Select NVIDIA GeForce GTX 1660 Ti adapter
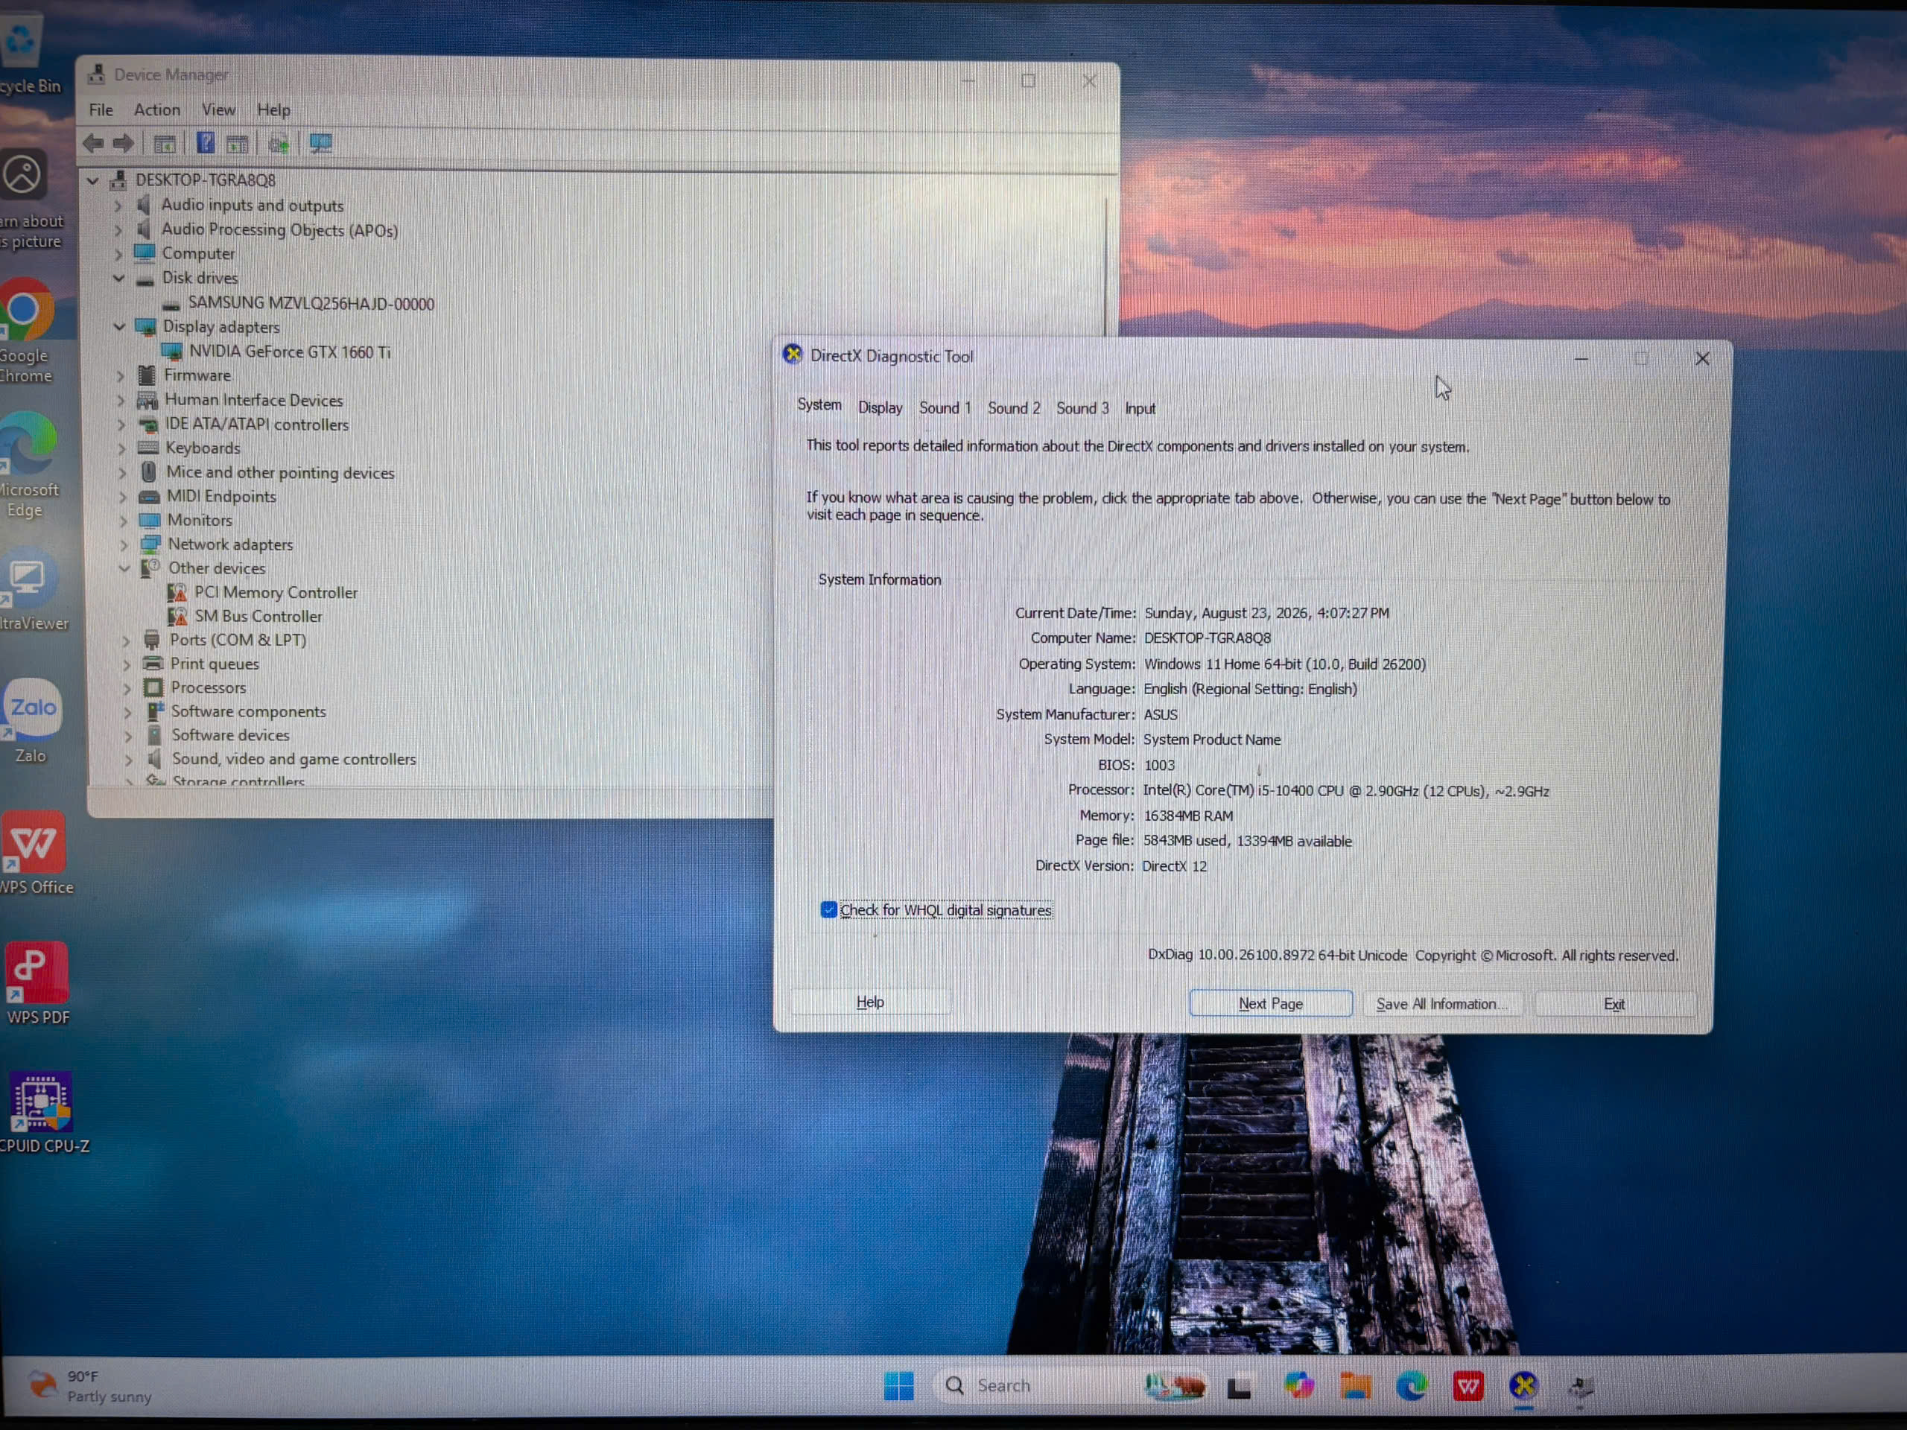Viewport: 1907px width, 1430px height. coord(276,352)
